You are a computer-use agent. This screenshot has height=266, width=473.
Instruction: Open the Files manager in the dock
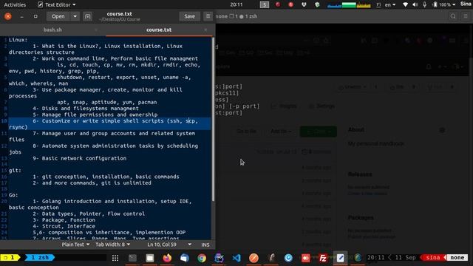point(150,258)
